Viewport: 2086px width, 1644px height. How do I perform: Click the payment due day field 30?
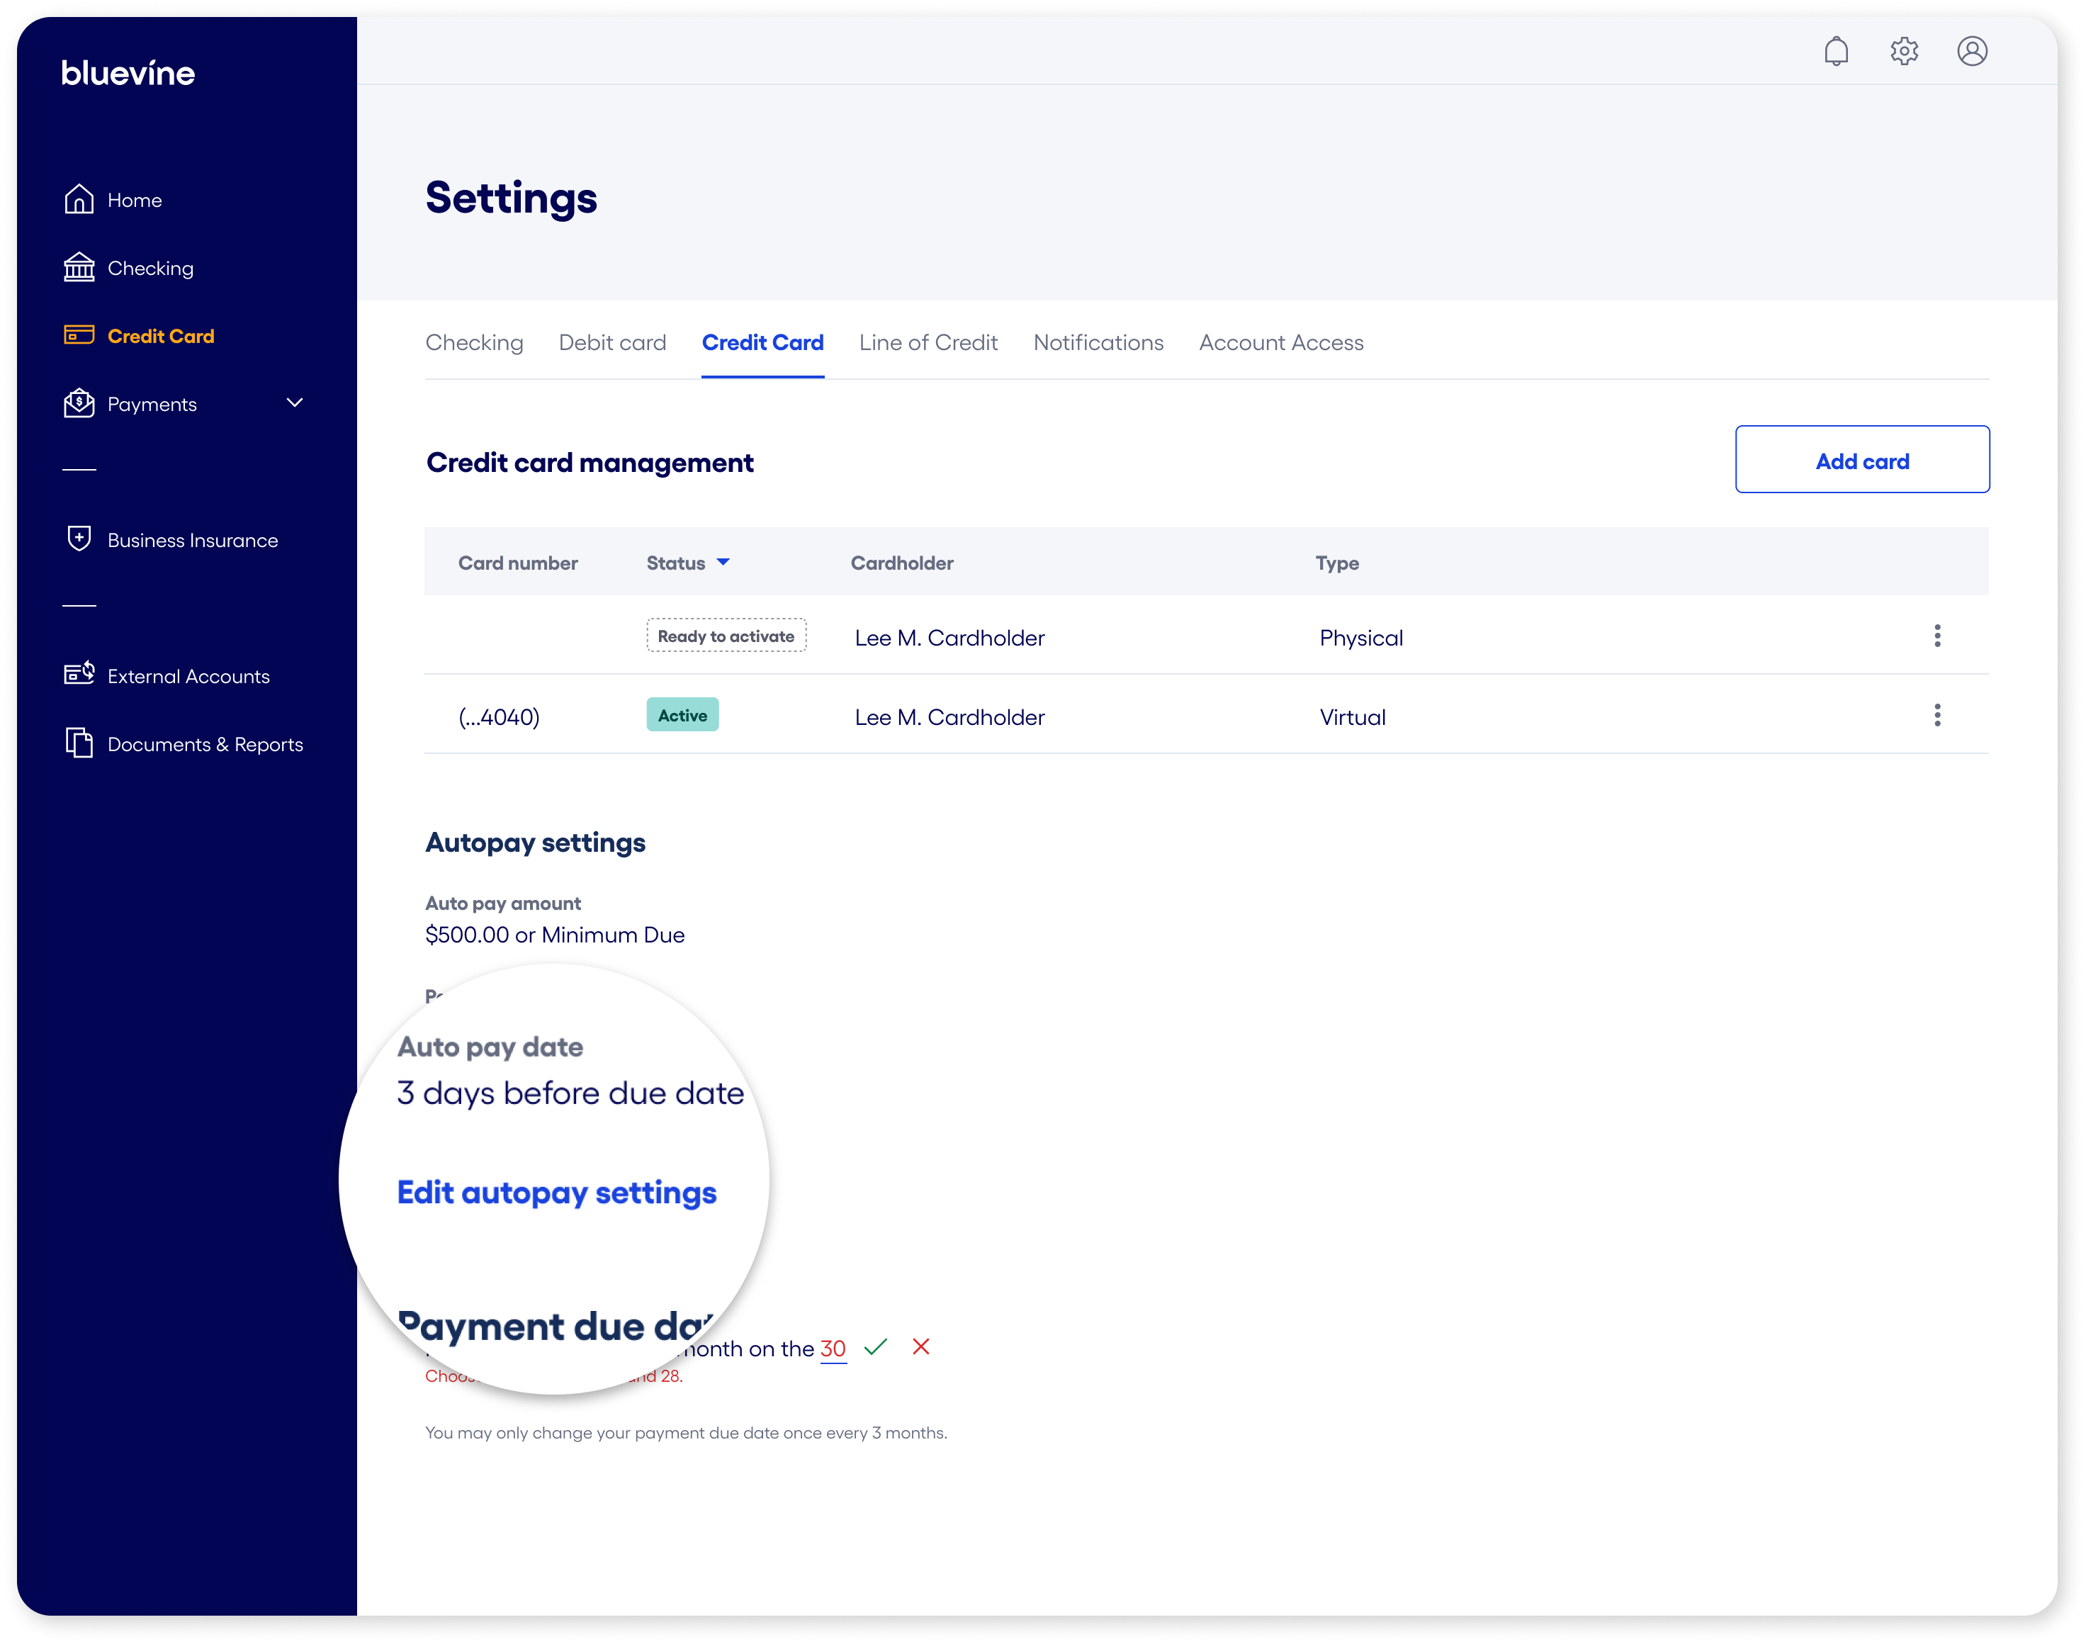point(833,1349)
